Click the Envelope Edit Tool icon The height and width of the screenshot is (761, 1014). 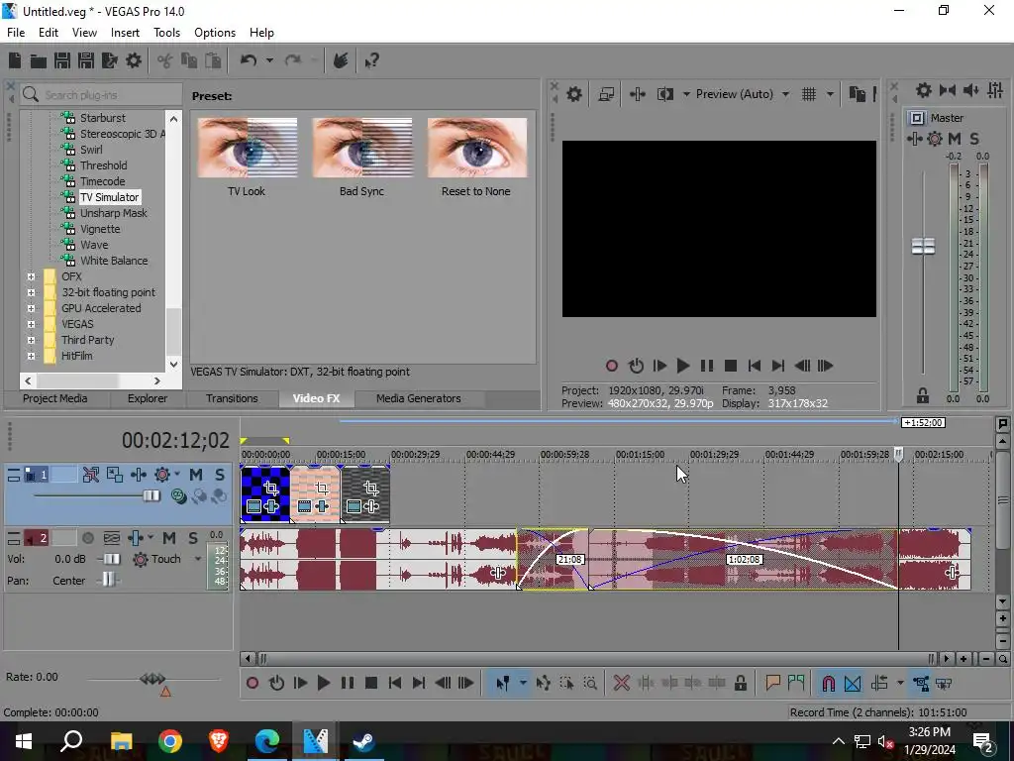pos(544,683)
